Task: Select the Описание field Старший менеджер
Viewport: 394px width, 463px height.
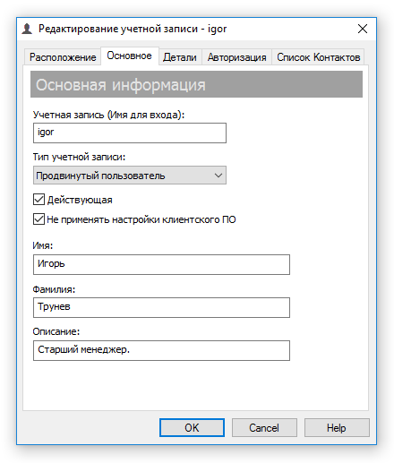Action: coord(161,350)
